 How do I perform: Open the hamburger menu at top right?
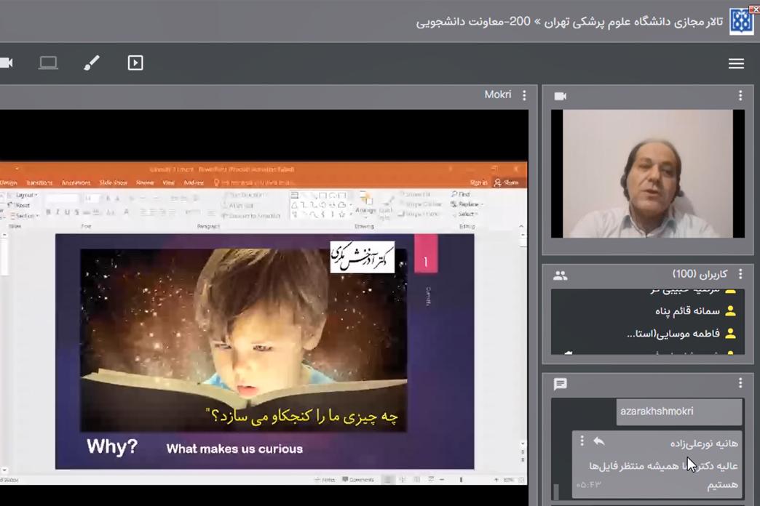(736, 64)
